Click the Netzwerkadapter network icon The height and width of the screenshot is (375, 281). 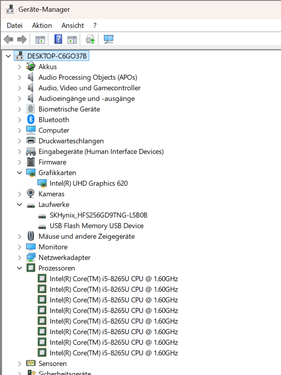(x=31, y=257)
